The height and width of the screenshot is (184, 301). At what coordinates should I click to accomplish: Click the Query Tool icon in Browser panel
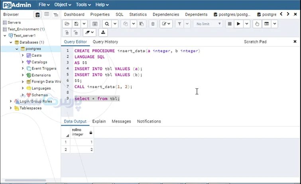coord(37,15)
